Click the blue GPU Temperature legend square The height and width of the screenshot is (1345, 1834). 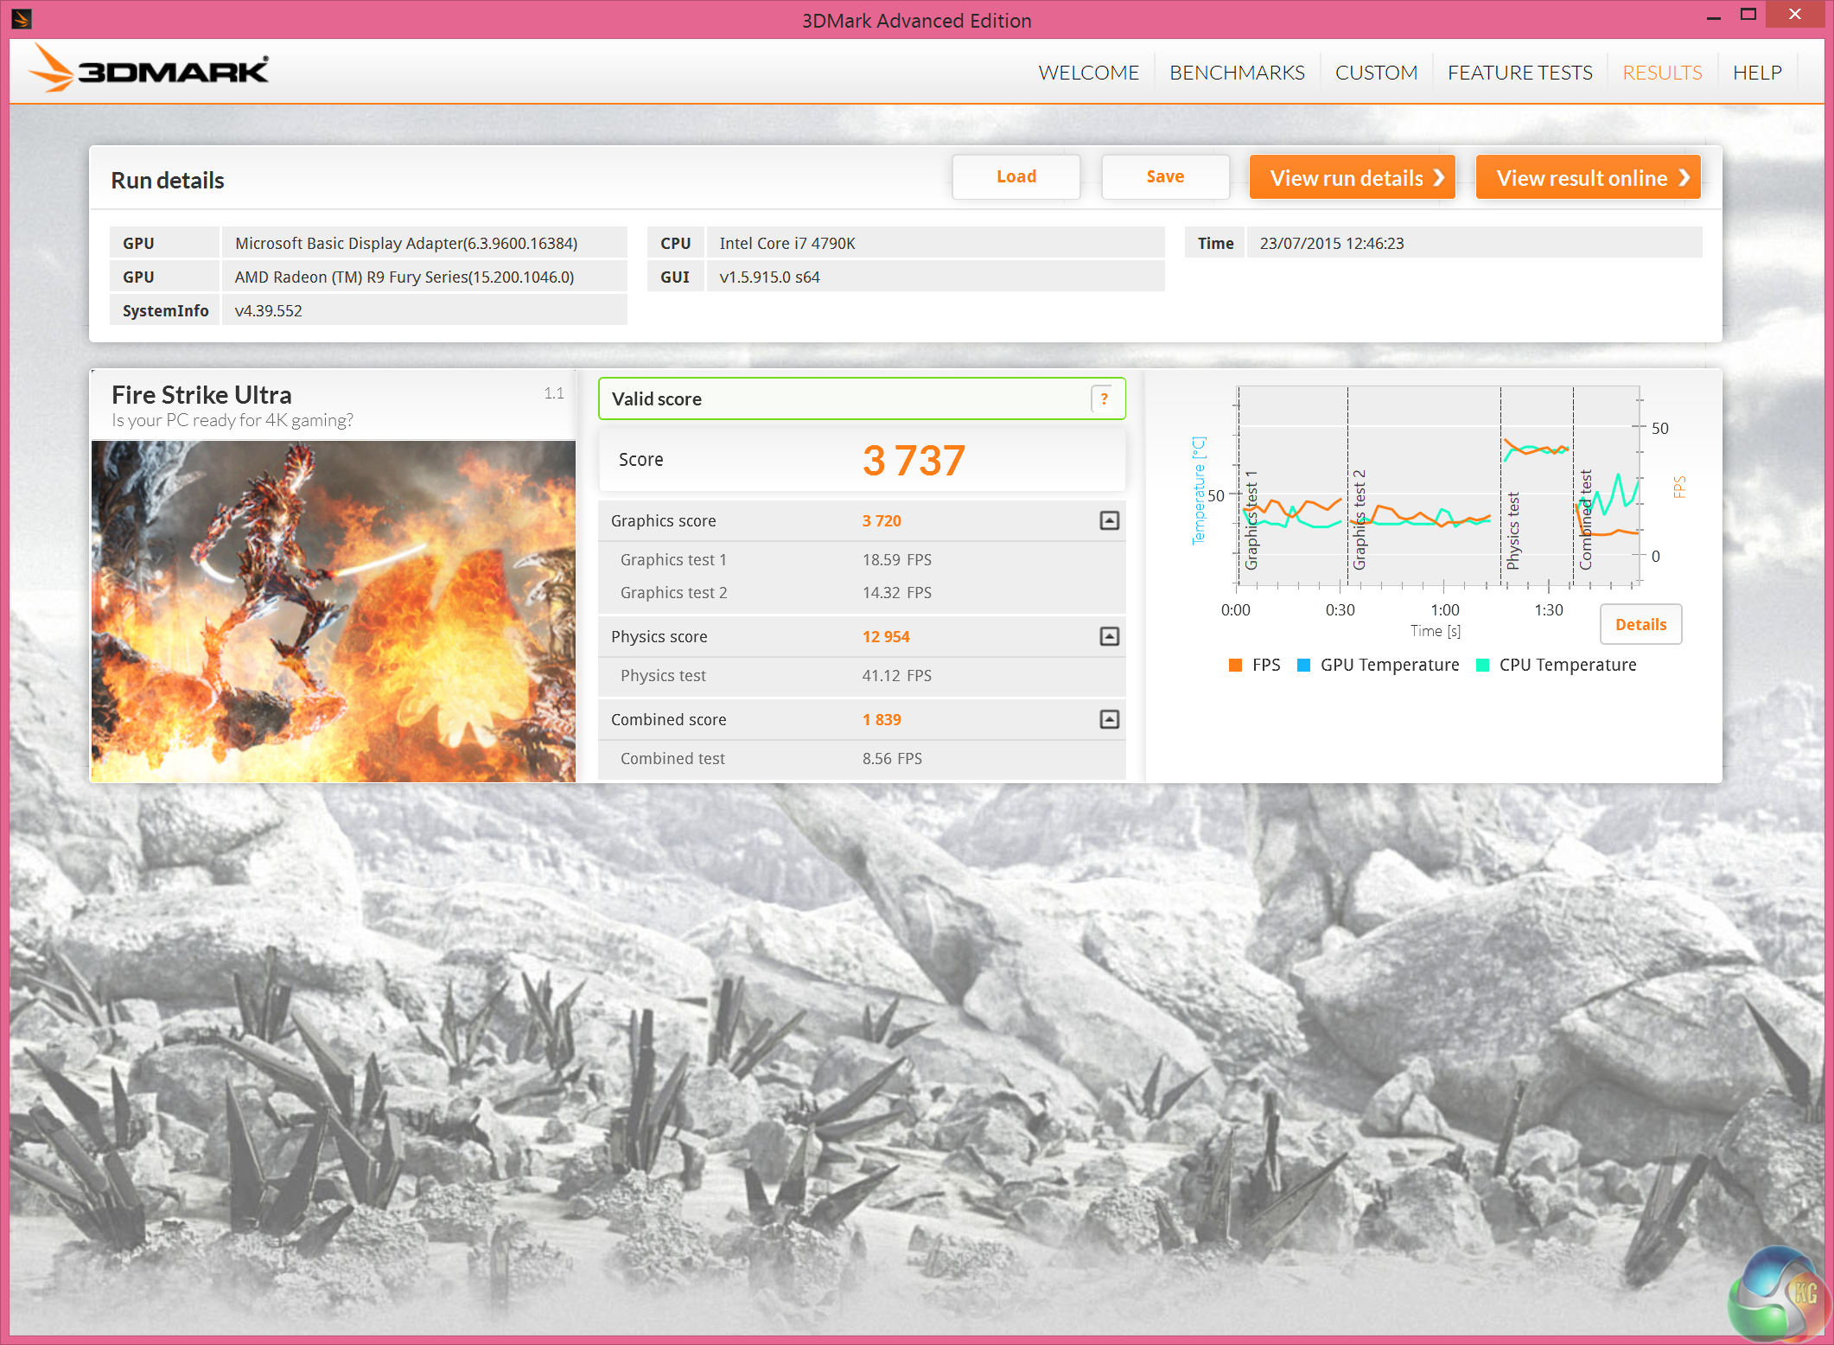(x=1303, y=665)
